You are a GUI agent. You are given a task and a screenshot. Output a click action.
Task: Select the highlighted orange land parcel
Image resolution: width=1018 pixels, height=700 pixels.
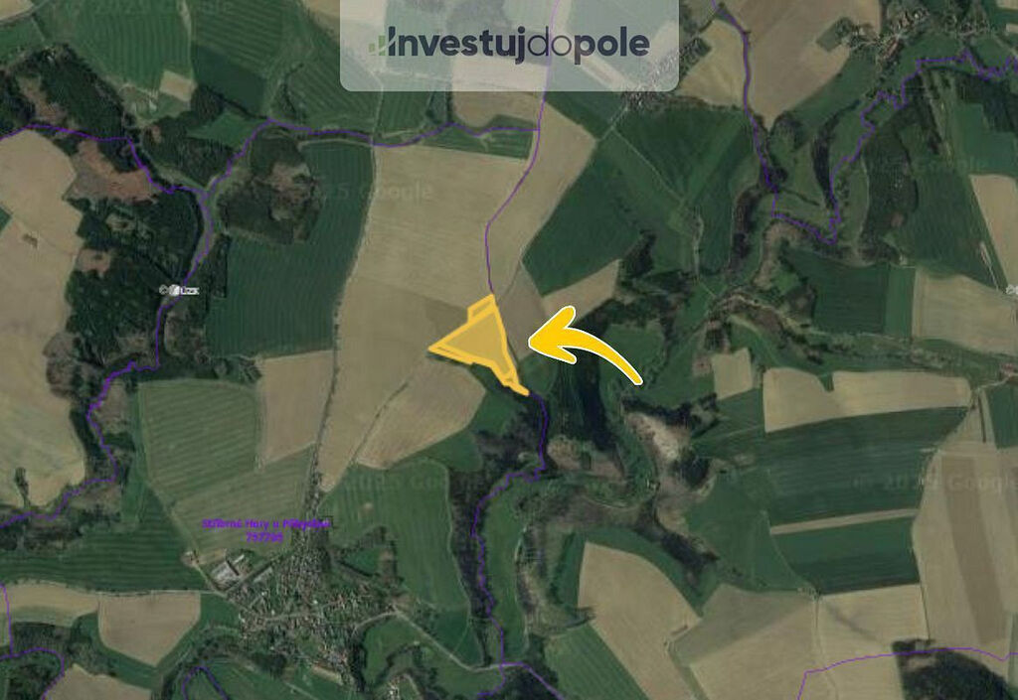tap(480, 341)
